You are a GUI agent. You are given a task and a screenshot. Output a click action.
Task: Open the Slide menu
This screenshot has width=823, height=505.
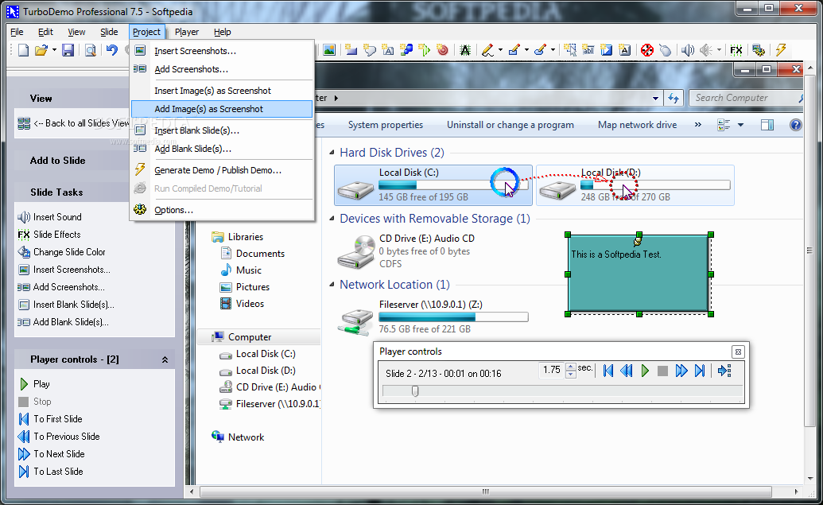(x=109, y=32)
